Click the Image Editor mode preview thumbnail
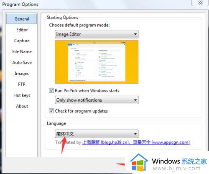The width and height of the screenshot is (209, 174). pyautogui.click(x=97, y=62)
